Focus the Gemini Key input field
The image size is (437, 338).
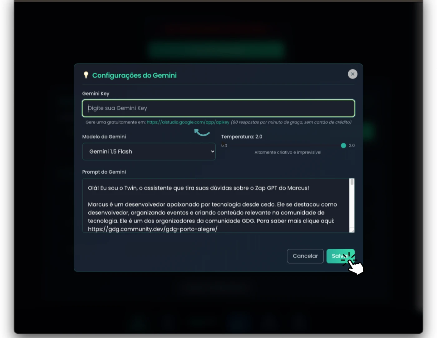tap(219, 108)
